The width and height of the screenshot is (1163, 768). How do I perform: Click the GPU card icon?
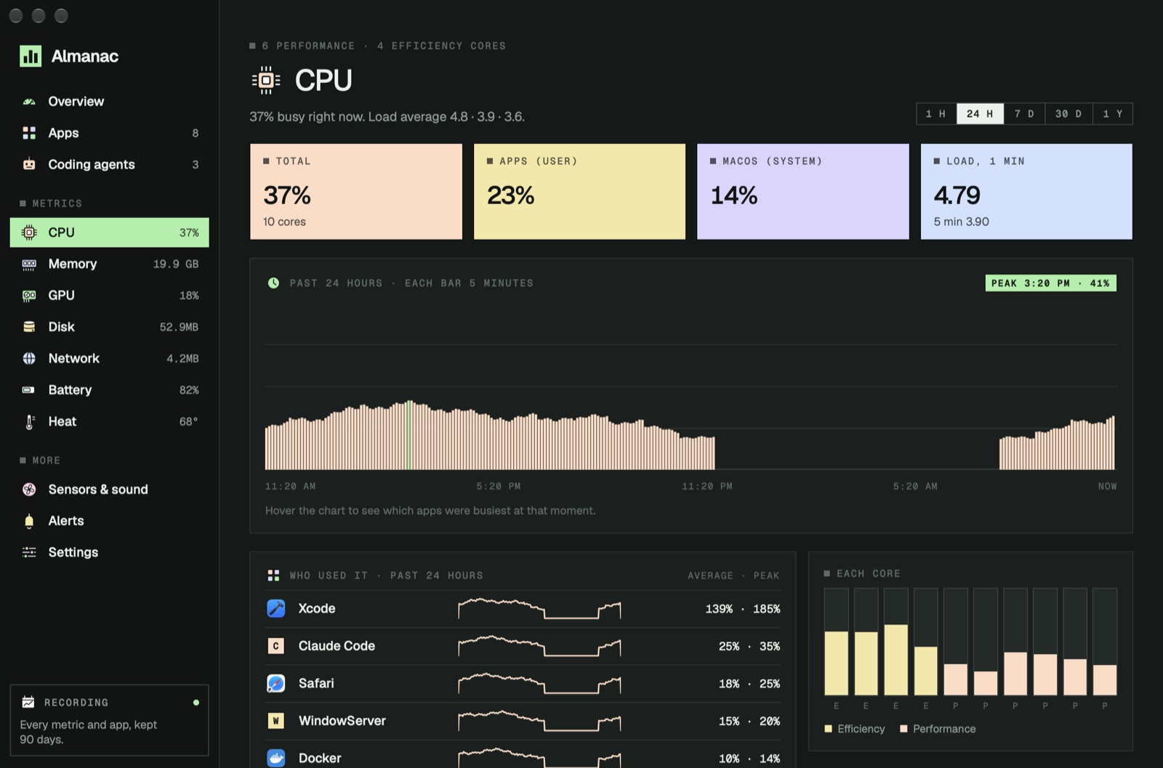coord(29,296)
